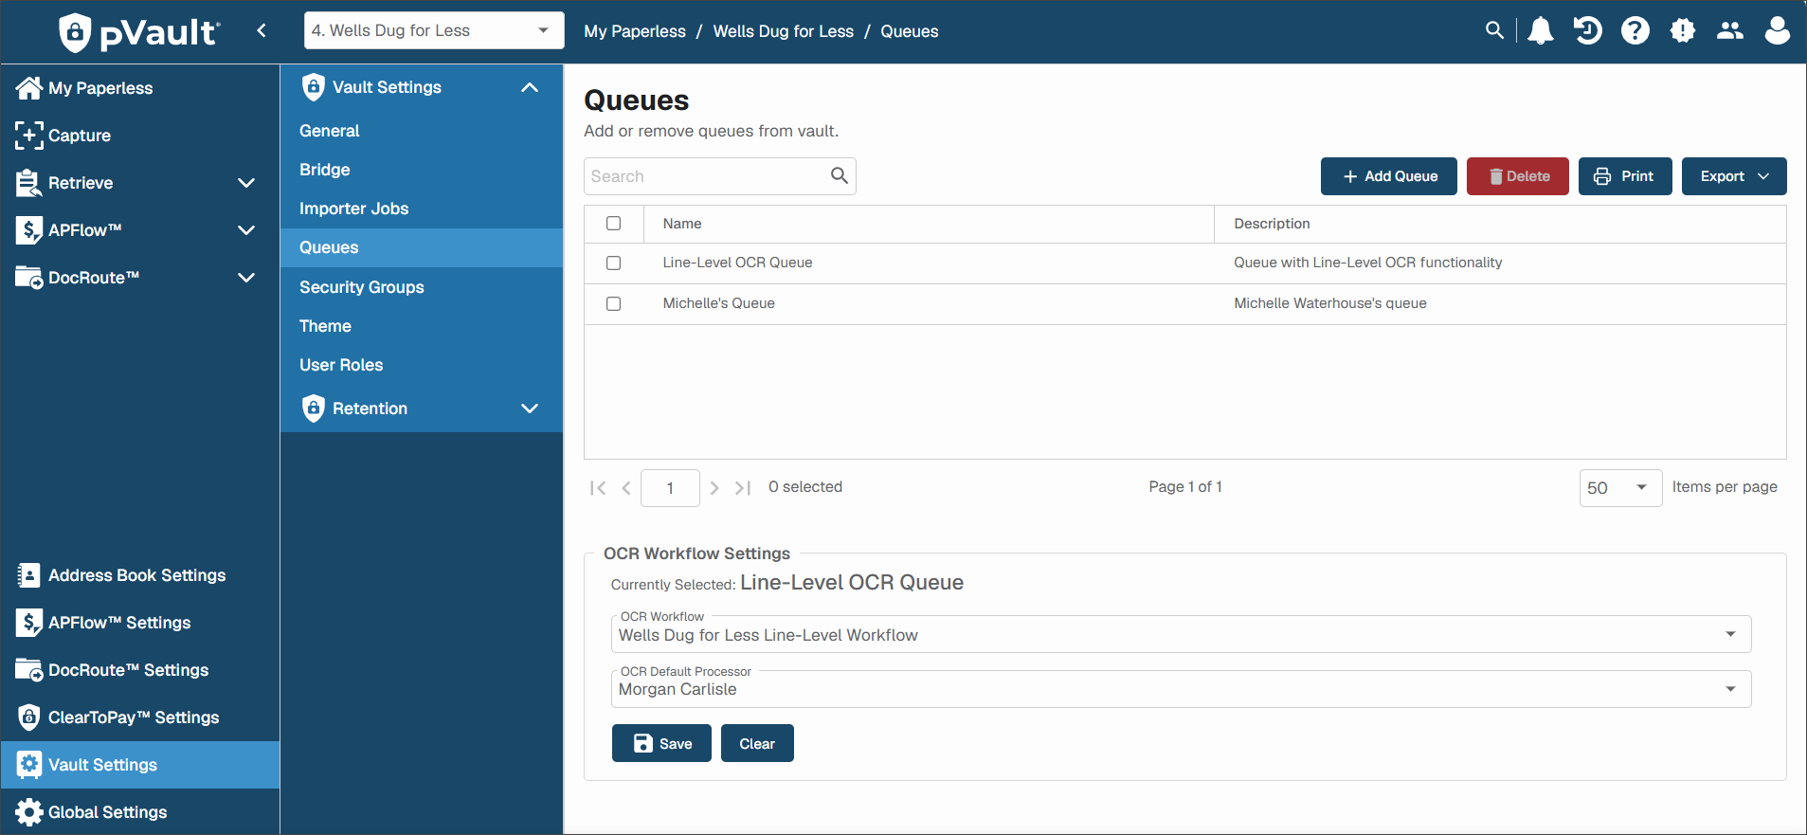Click the search magnifier in Queues search box
Screen dimensions: 1807x835
pos(839,175)
